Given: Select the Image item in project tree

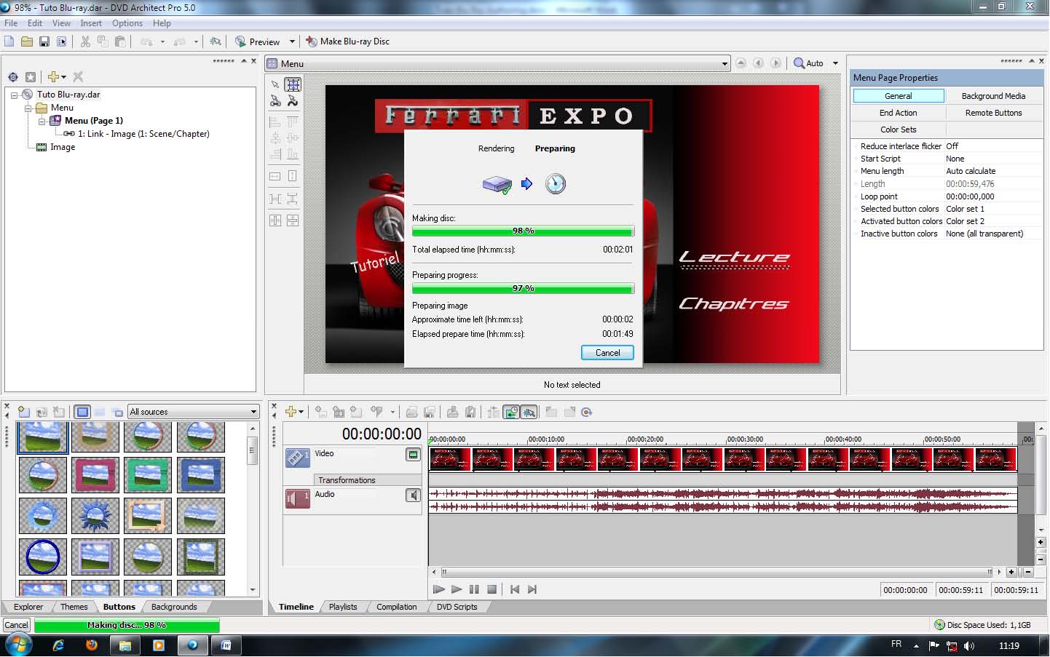Looking at the screenshot, I should click(63, 147).
